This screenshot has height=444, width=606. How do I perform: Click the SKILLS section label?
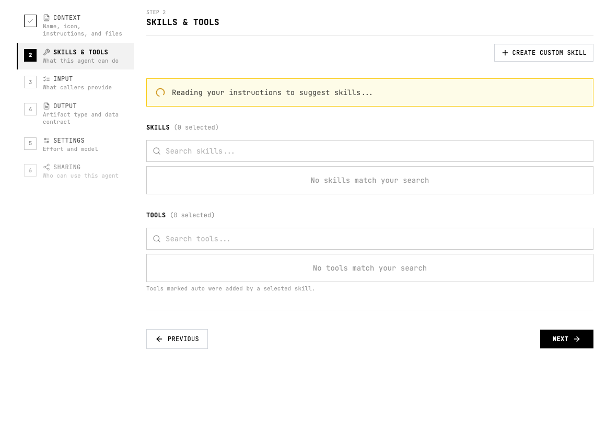coord(158,127)
